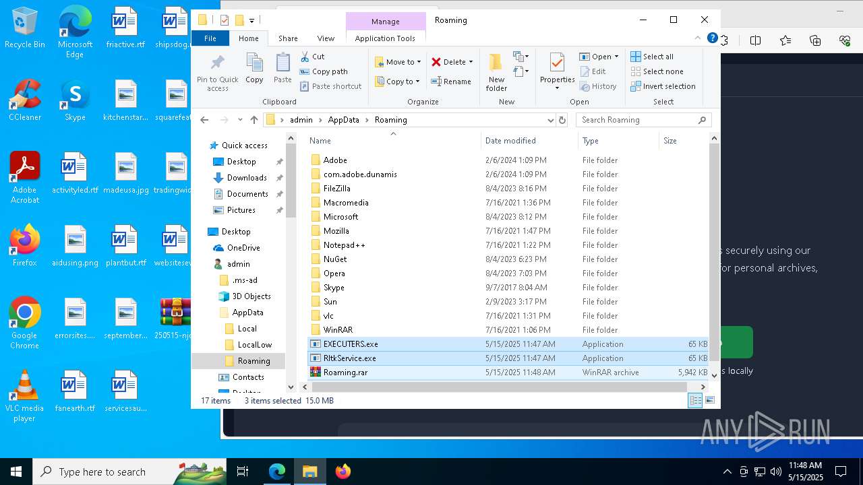Screen dimensions: 863x485
Task: Click Pin to Quick access icon
Action: coord(217,63)
